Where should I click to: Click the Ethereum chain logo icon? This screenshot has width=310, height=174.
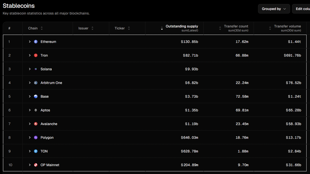coord(36,42)
